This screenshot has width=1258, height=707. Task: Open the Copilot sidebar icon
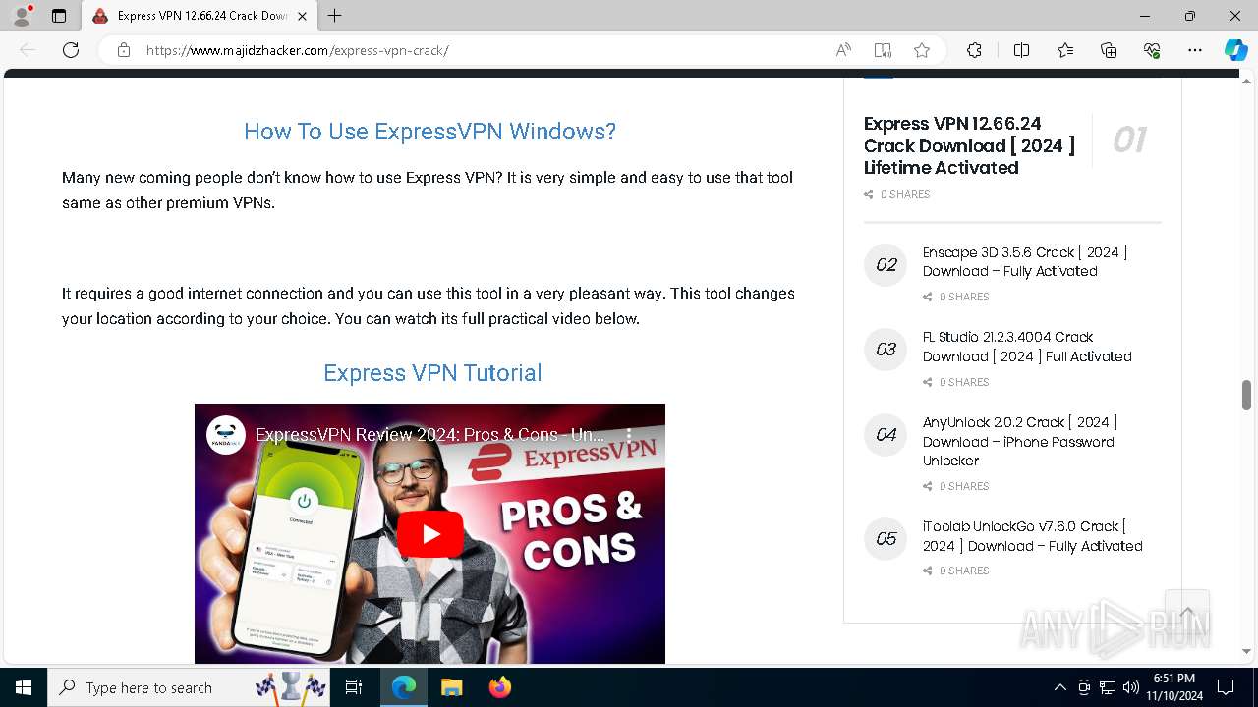tap(1235, 50)
